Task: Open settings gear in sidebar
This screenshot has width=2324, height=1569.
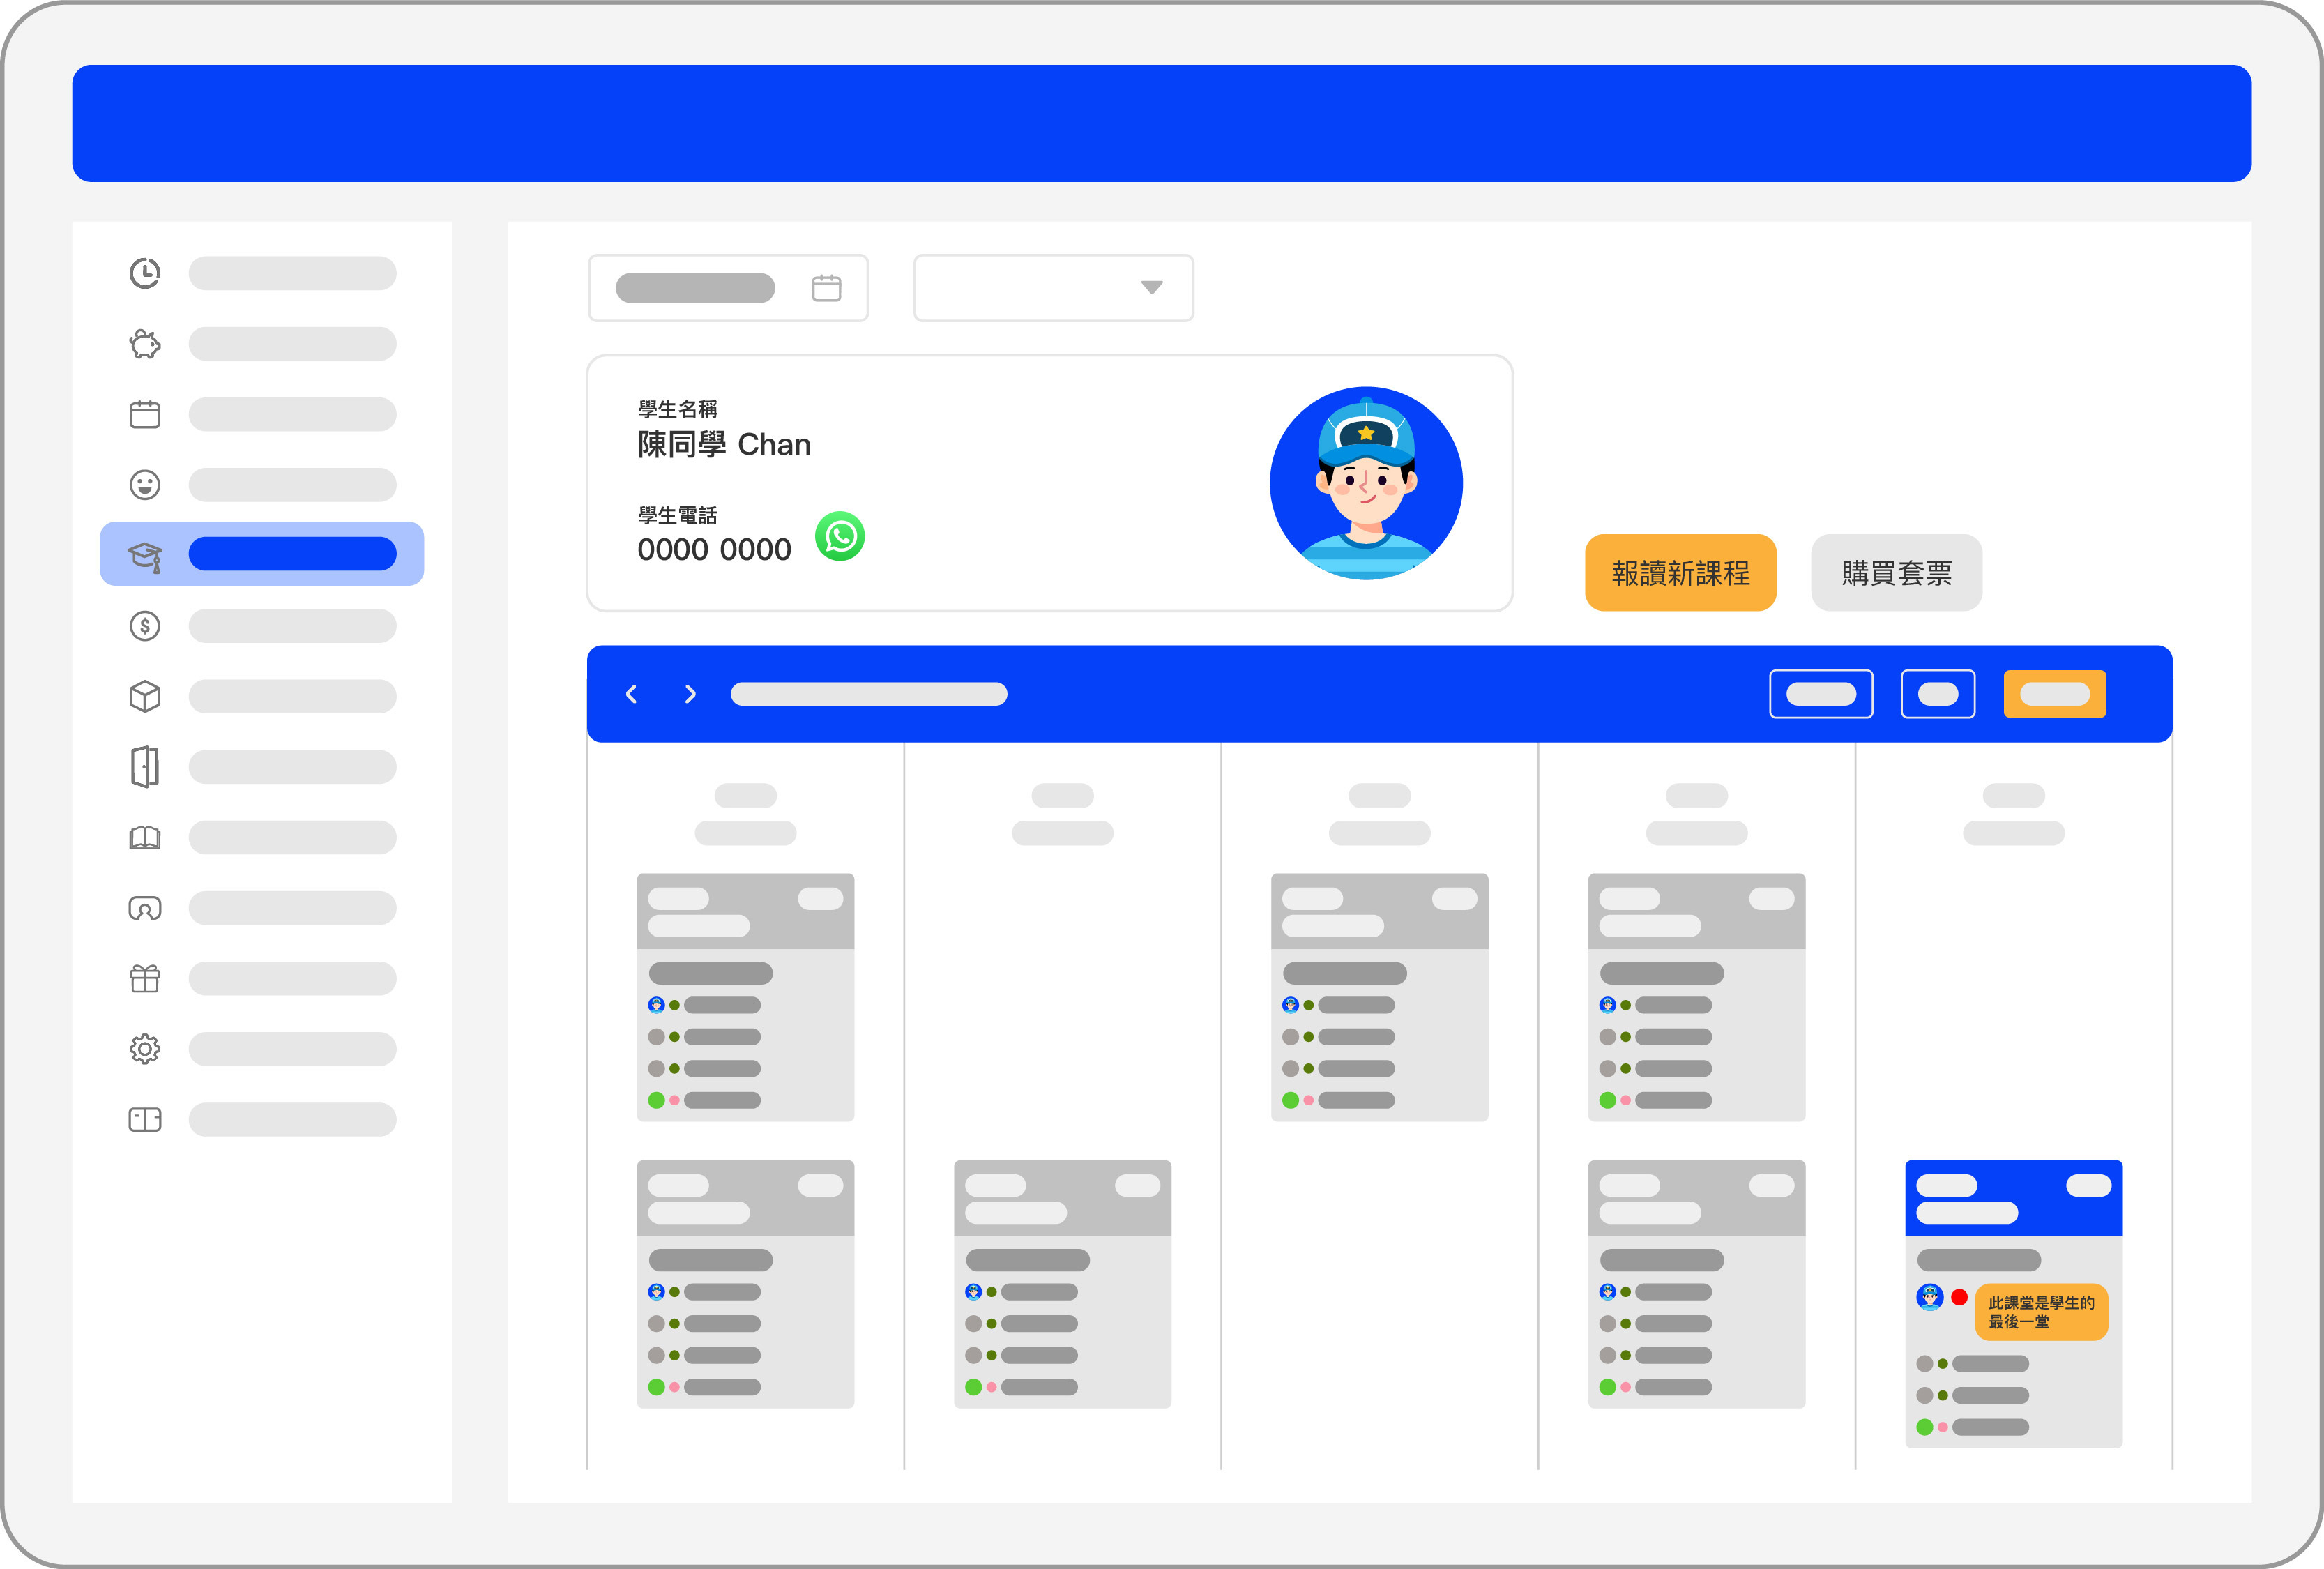Action: [145, 1049]
